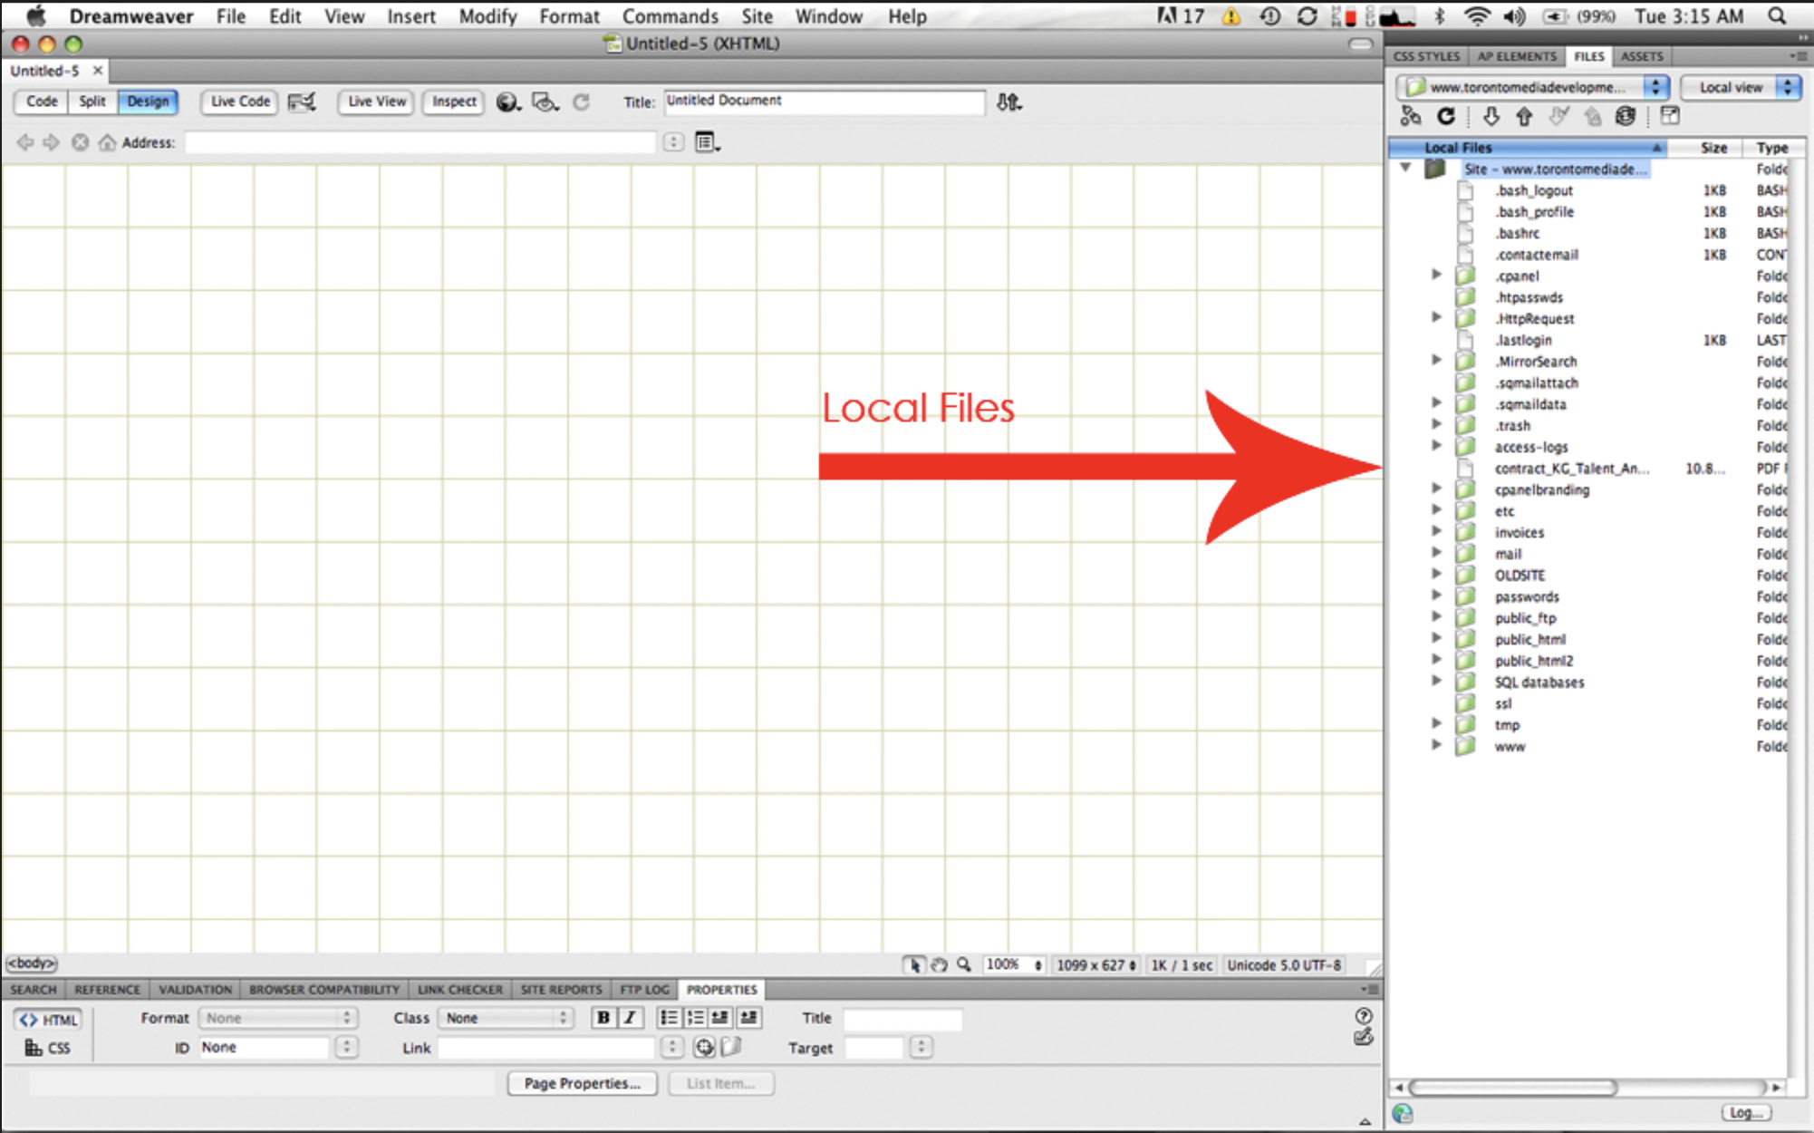Image resolution: width=1814 pixels, height=1133 pixels.
Task: Expand the public_html folder
Action: tap(1436, 639)
